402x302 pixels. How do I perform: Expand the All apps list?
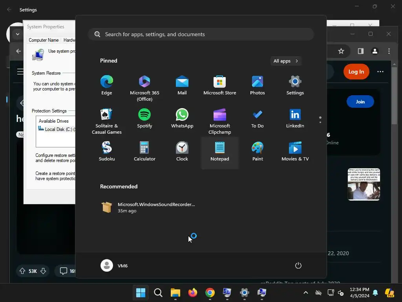pyautogui.click(x=286, y=61)
